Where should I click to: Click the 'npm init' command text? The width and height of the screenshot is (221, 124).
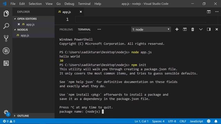pos(139,65)
